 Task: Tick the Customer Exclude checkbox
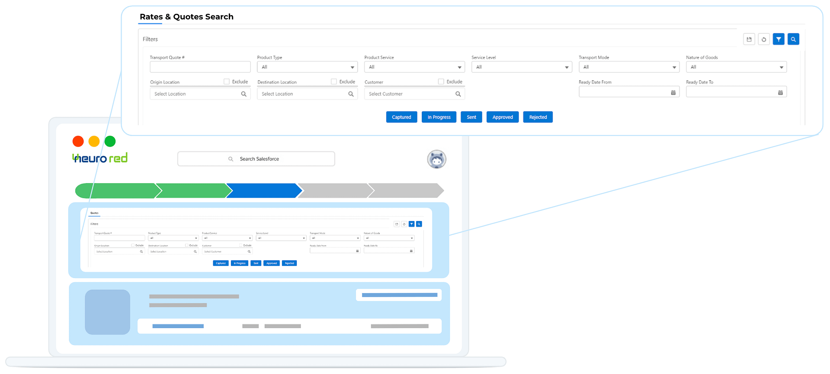click(x=441, y=82)
